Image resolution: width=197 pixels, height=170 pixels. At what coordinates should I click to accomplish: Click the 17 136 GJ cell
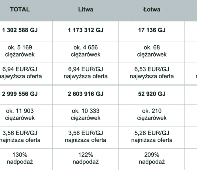coord(152,30)
